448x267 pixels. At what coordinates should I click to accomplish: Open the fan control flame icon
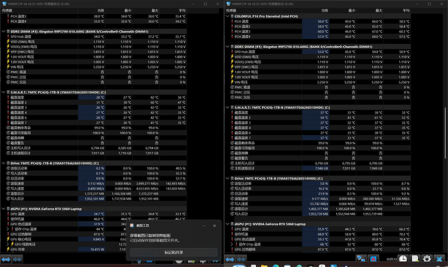(x=373, y=259)
